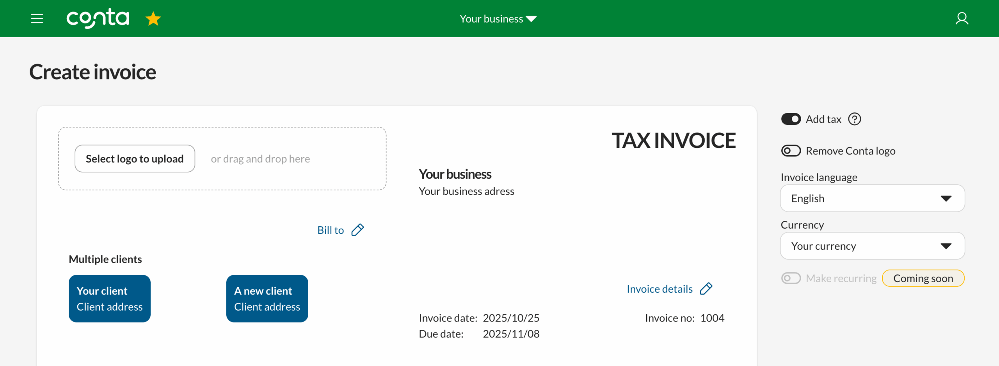This screenshot has height=366, width=999.
Task: Click the Coming soon badge
Action: tap(923, 278)
